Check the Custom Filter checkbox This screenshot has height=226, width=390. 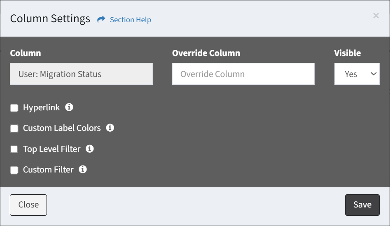tap(14, 170)
